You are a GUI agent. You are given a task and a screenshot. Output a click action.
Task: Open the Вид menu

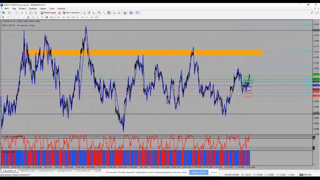pos(14,8)
